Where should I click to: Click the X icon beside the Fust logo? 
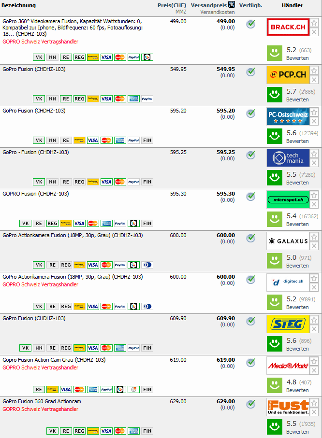pyautogui.click(x=314, y=412)
